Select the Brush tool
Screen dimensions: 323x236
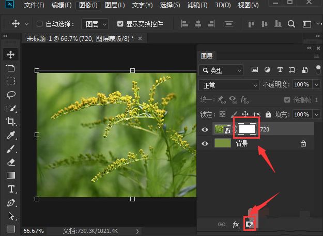[x=11, y=149]
